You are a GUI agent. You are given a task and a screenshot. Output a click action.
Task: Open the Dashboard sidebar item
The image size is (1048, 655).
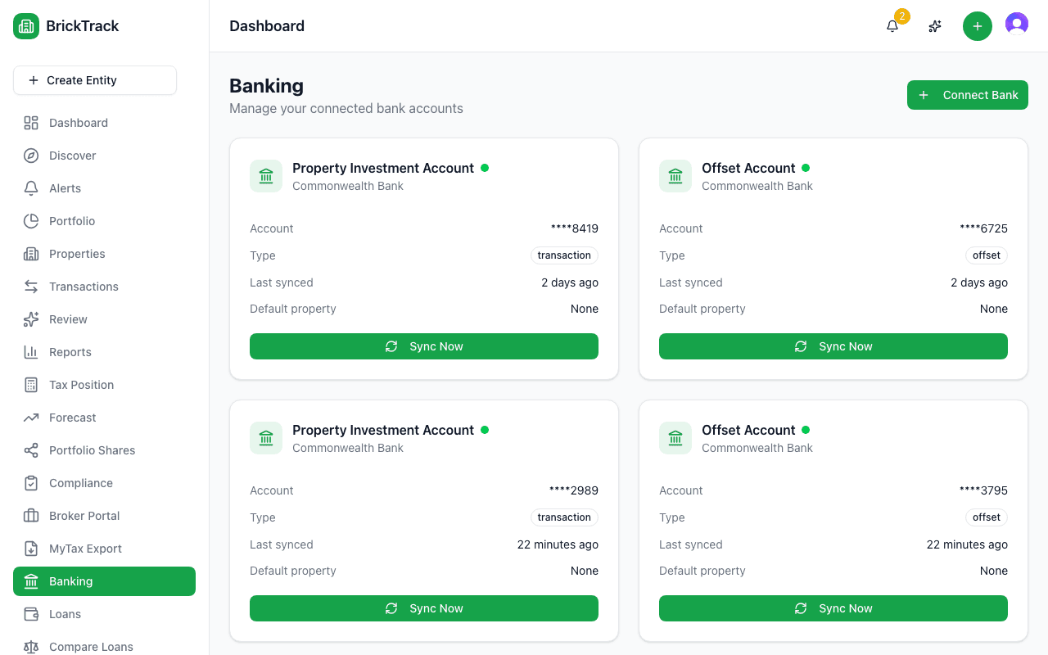(78, 123)
